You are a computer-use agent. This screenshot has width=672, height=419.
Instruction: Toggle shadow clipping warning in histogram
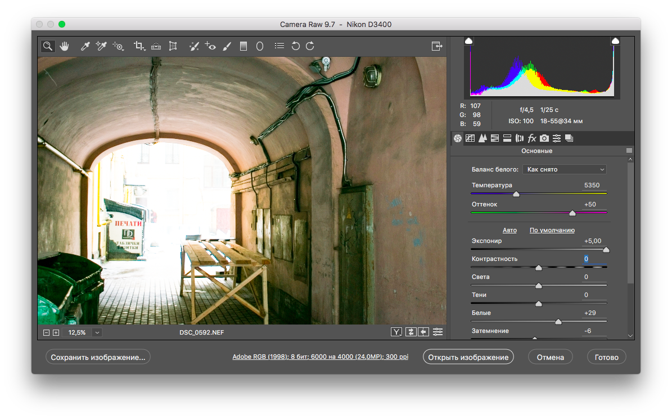(469, 40)
